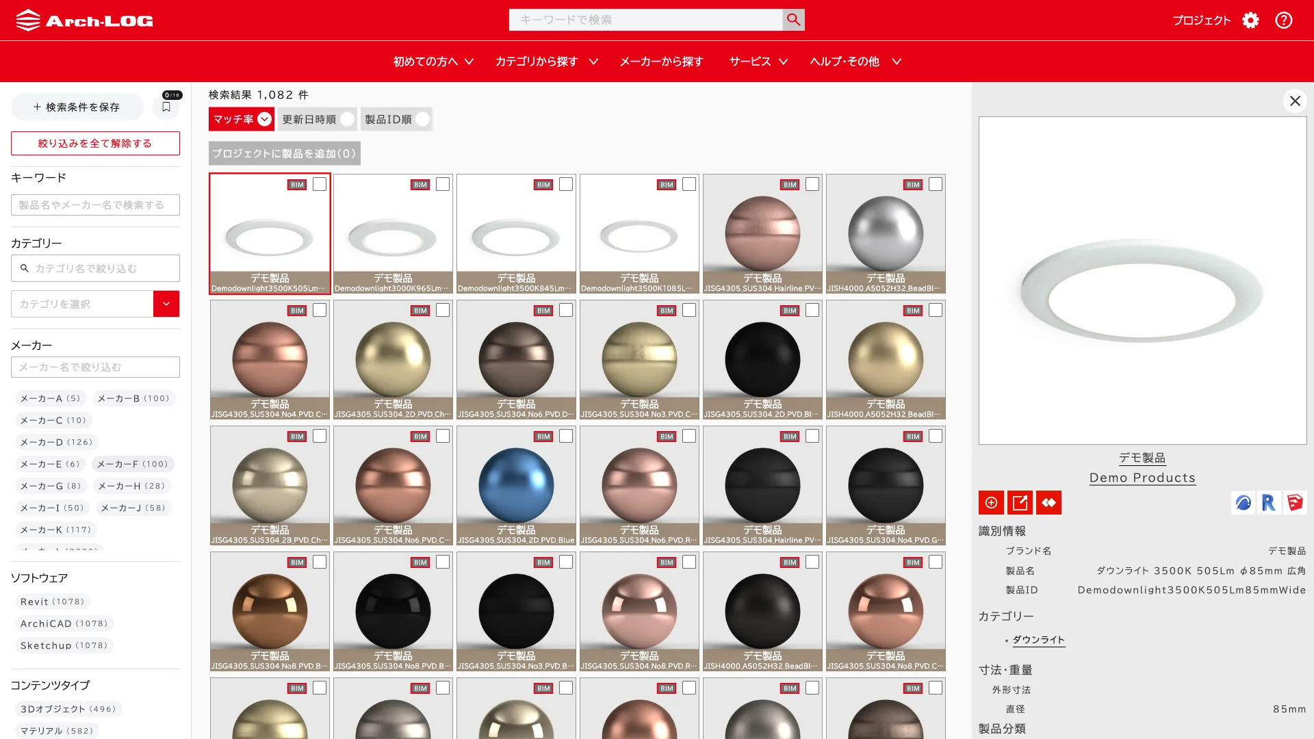Open the help question mark icon
This screenshot has width=1314, height=739.
tap(1284, 21)
